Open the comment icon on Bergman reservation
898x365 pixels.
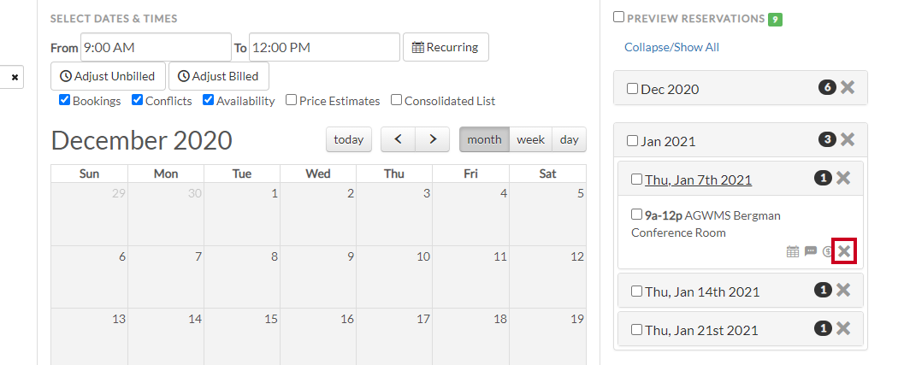point(811,251)
